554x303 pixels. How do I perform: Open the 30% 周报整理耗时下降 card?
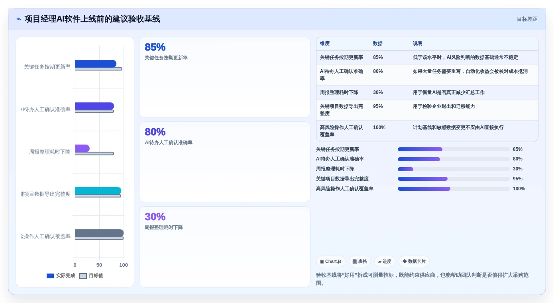click(225, 247)
